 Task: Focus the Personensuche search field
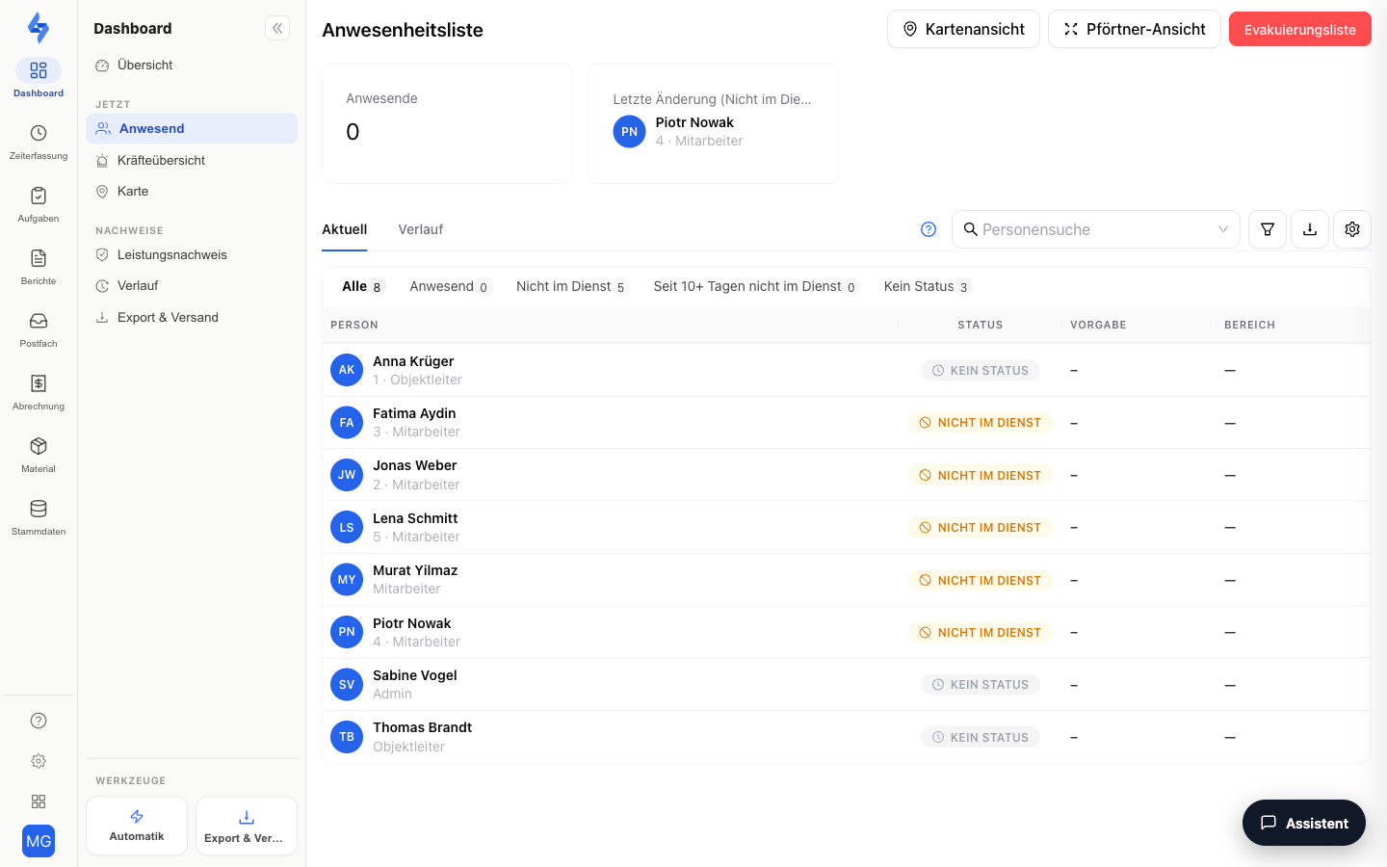1095,229
